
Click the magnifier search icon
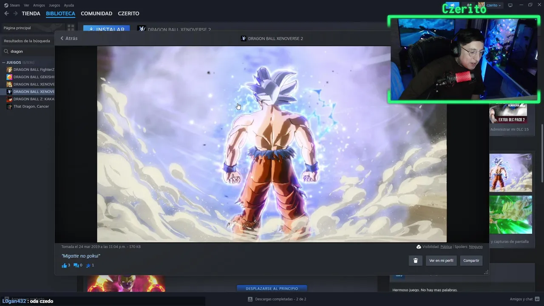pyautogui.click(x=6, y=51)
